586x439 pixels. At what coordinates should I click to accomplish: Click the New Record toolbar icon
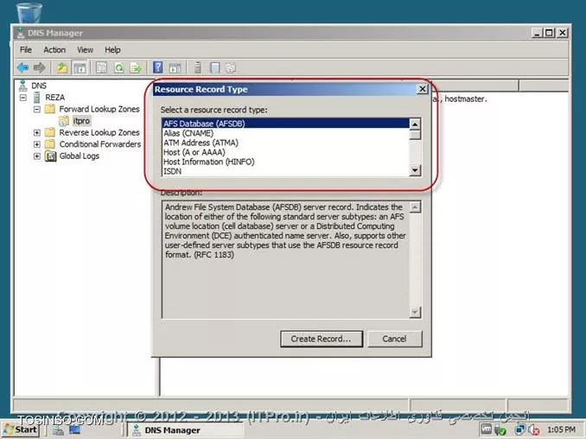[215, 67]
